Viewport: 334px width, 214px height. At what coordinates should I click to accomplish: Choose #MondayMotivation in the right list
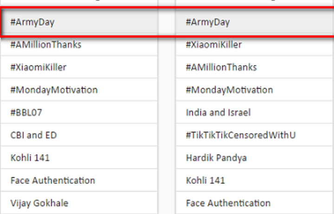229,90
